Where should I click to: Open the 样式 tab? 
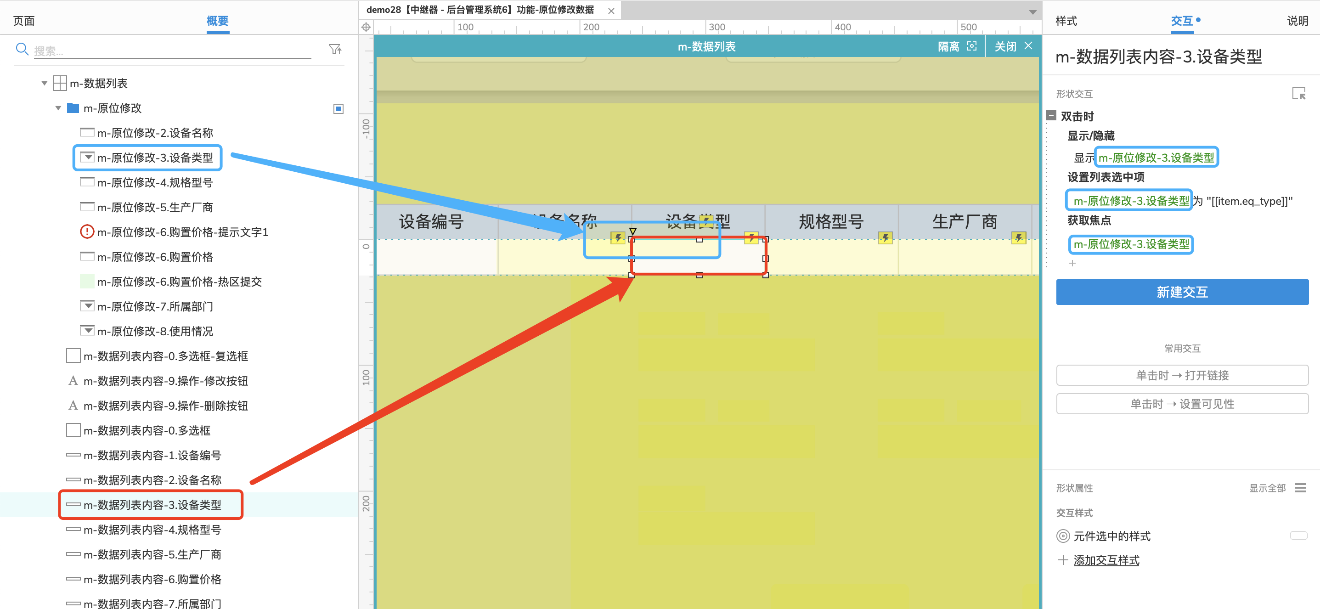point(1066,21)
